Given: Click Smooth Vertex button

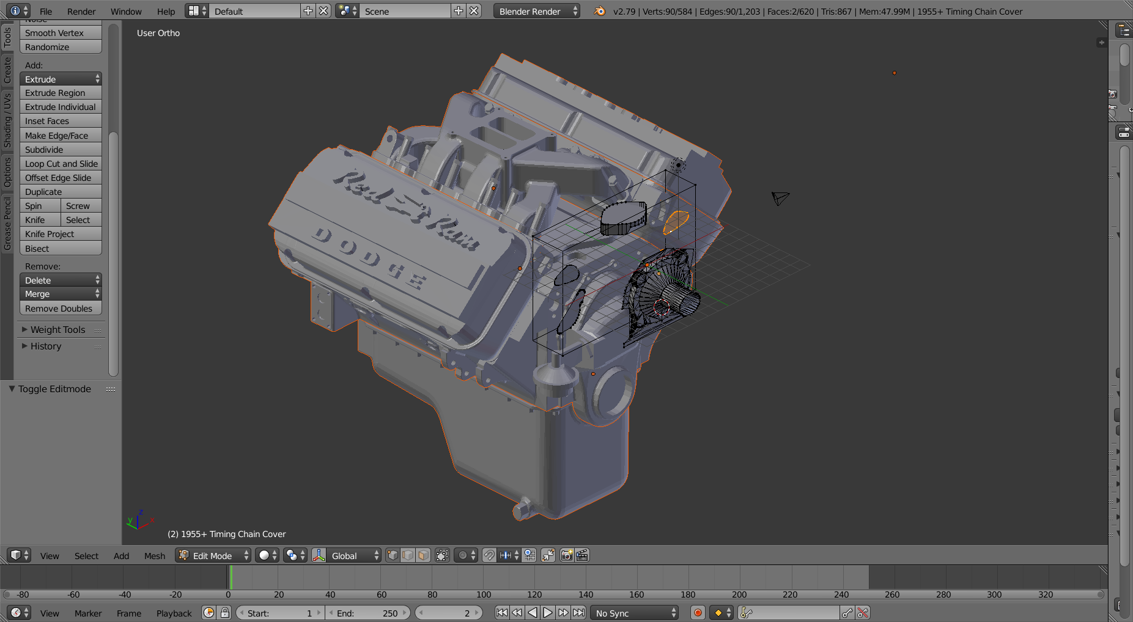Looking at the screenshot, I should click(x=61, y=33).
